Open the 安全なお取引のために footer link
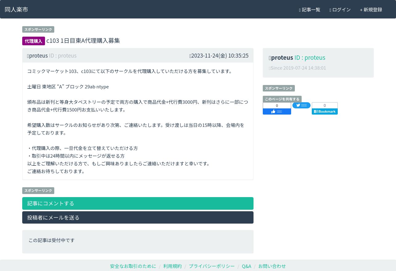The height and width of the screenshot is (271, 396). tap(133, 266)
